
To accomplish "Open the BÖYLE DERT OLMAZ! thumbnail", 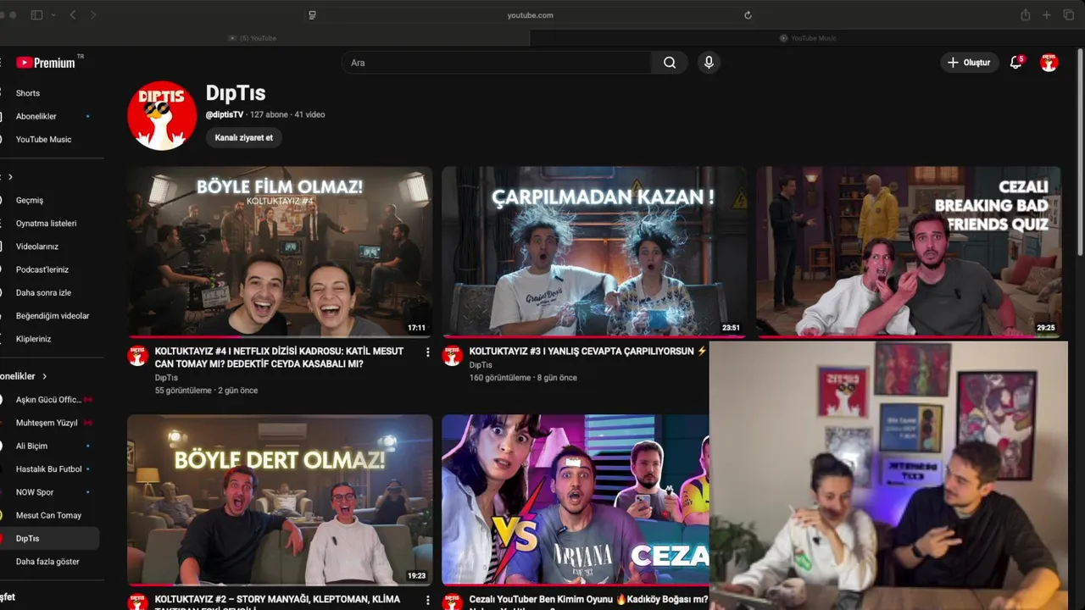I will click(280, 500).
